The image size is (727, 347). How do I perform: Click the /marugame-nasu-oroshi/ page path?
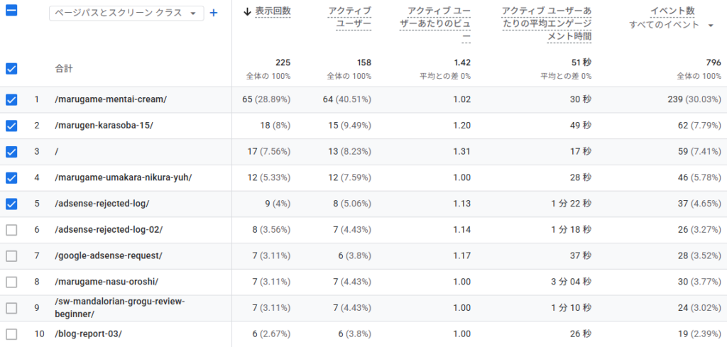click(106, 282)
